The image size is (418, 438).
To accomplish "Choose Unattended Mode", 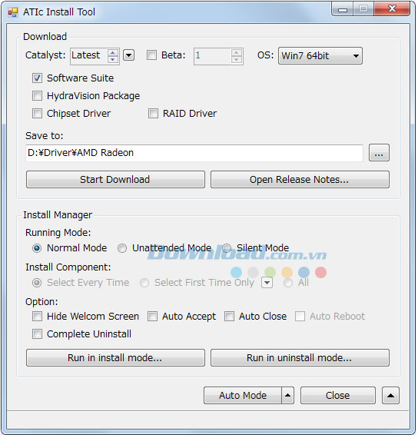I will point(122,249).
